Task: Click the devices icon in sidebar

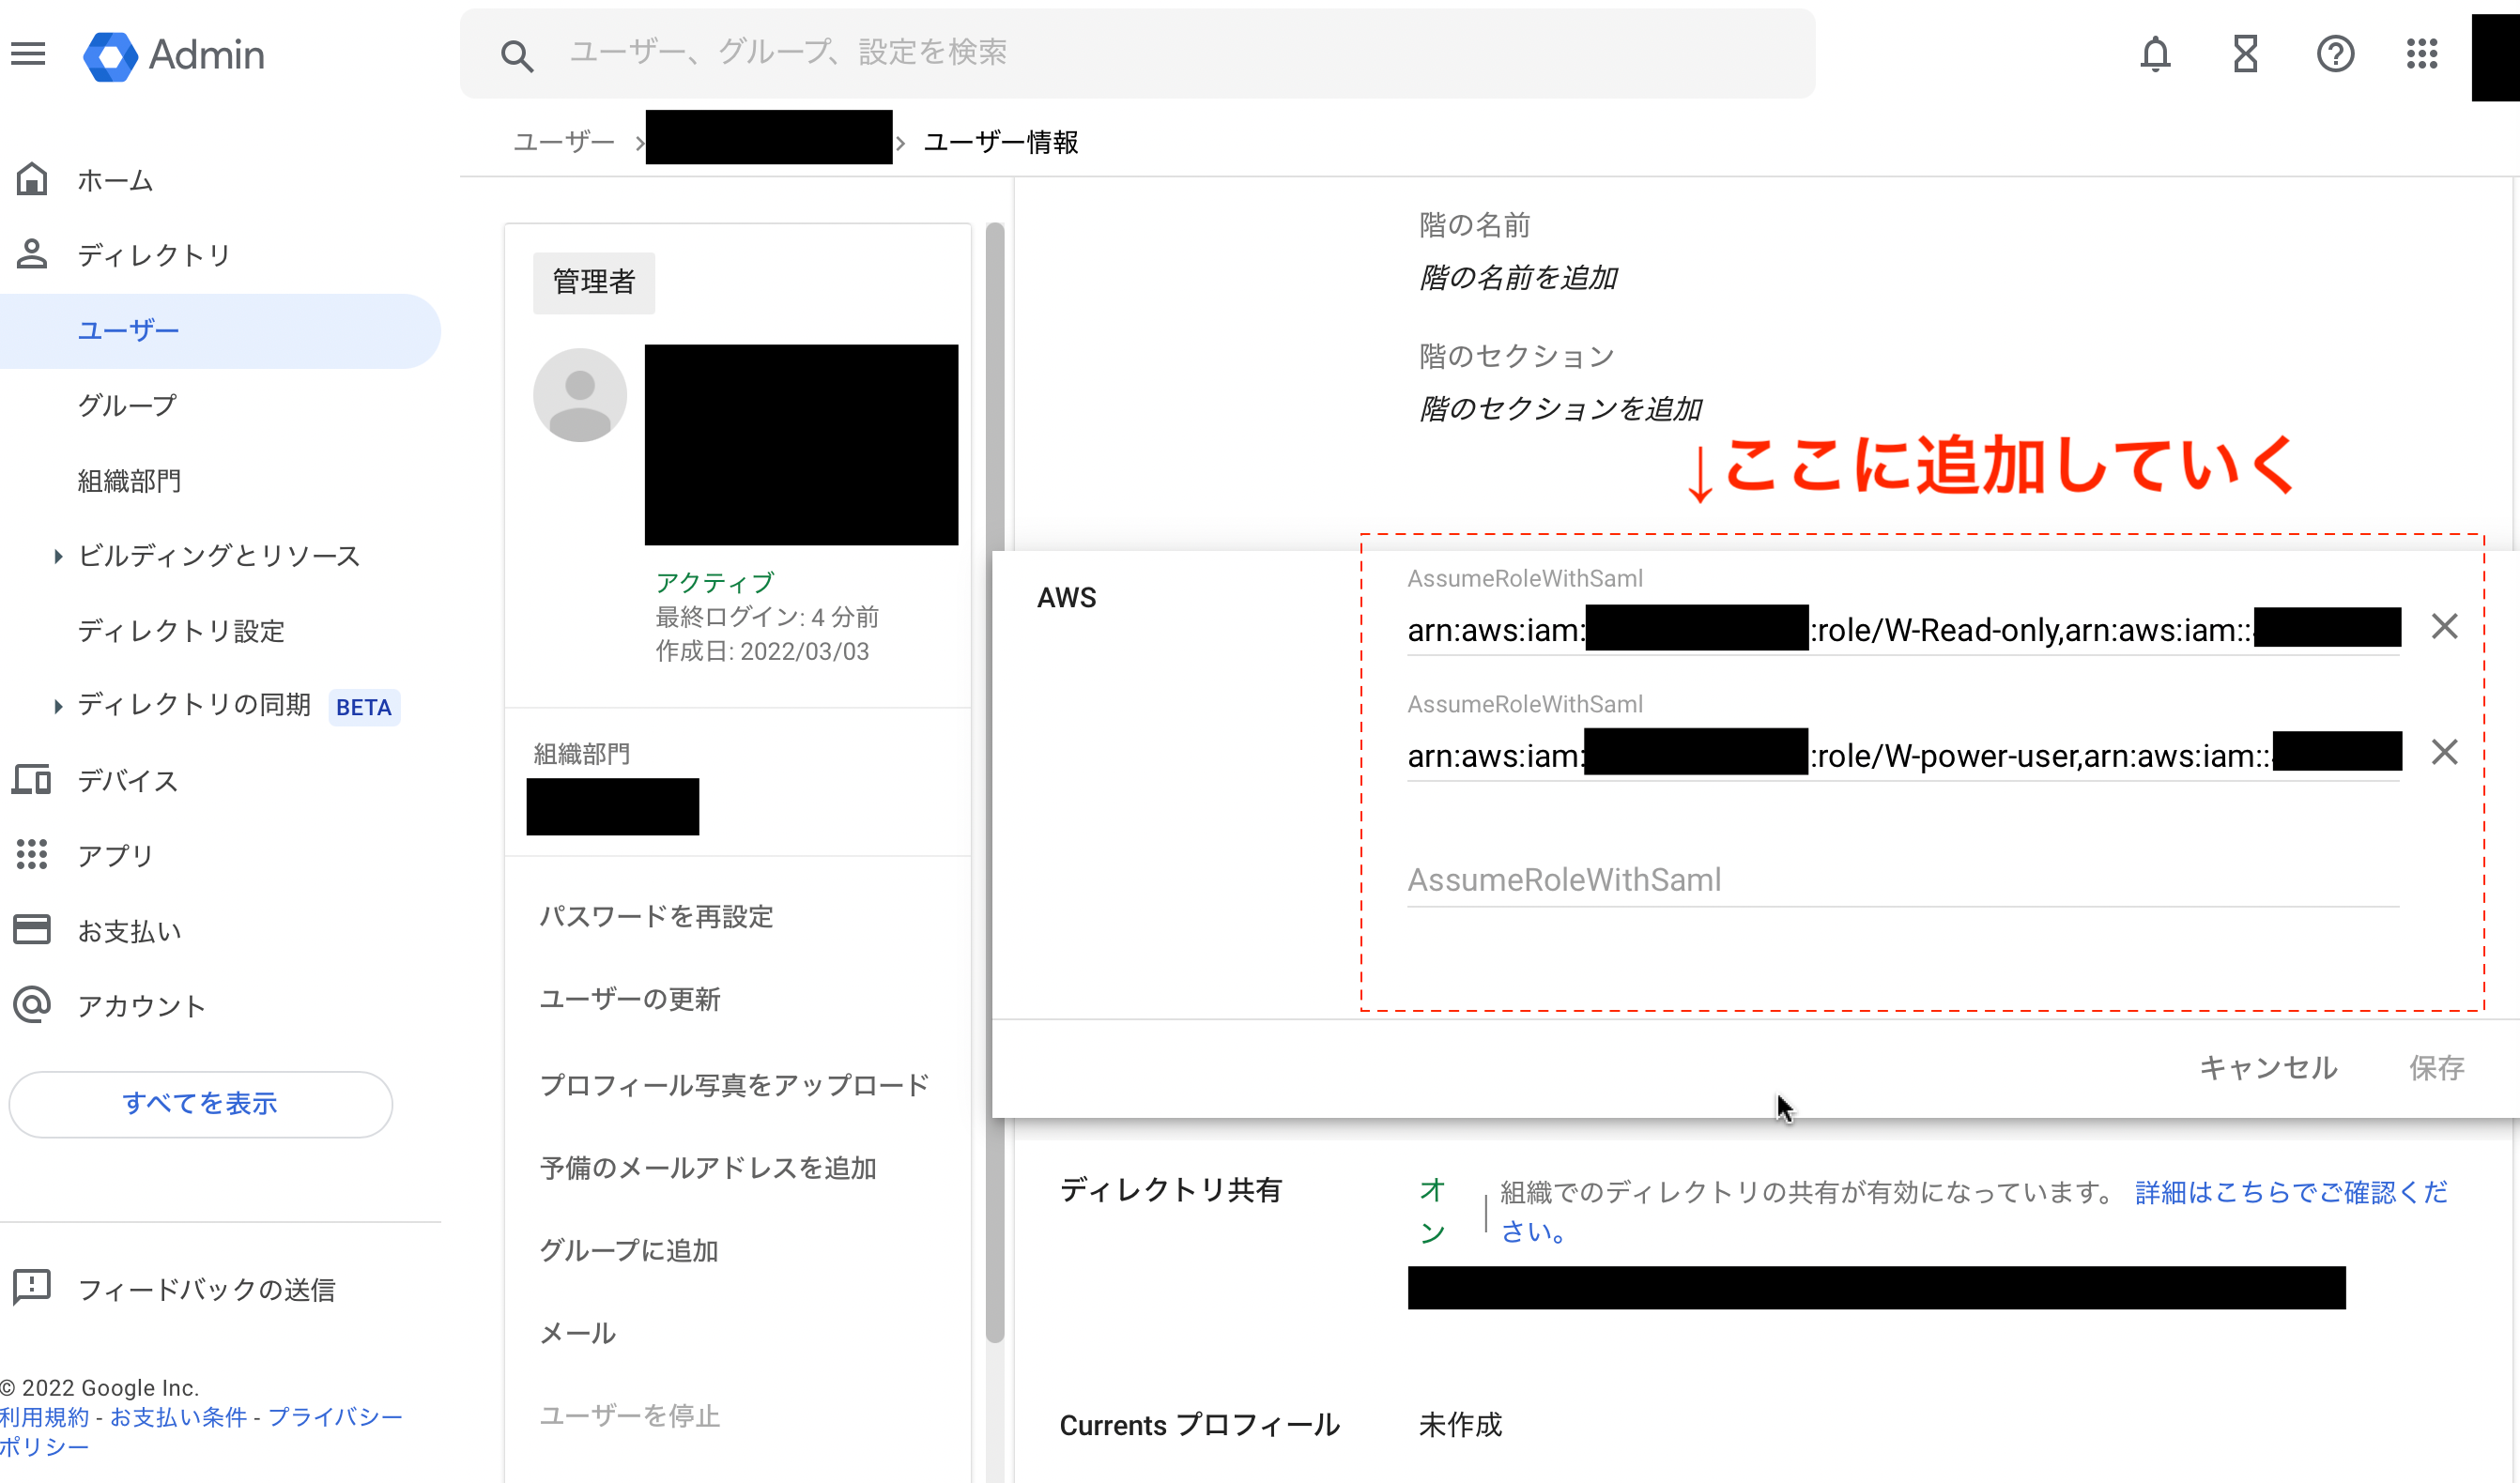Action: point(32,779)
